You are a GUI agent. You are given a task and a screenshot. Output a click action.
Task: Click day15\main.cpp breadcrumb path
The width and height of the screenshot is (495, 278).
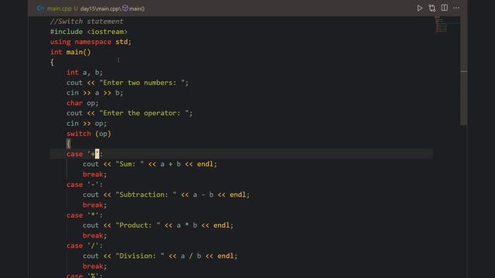point(101,8)
